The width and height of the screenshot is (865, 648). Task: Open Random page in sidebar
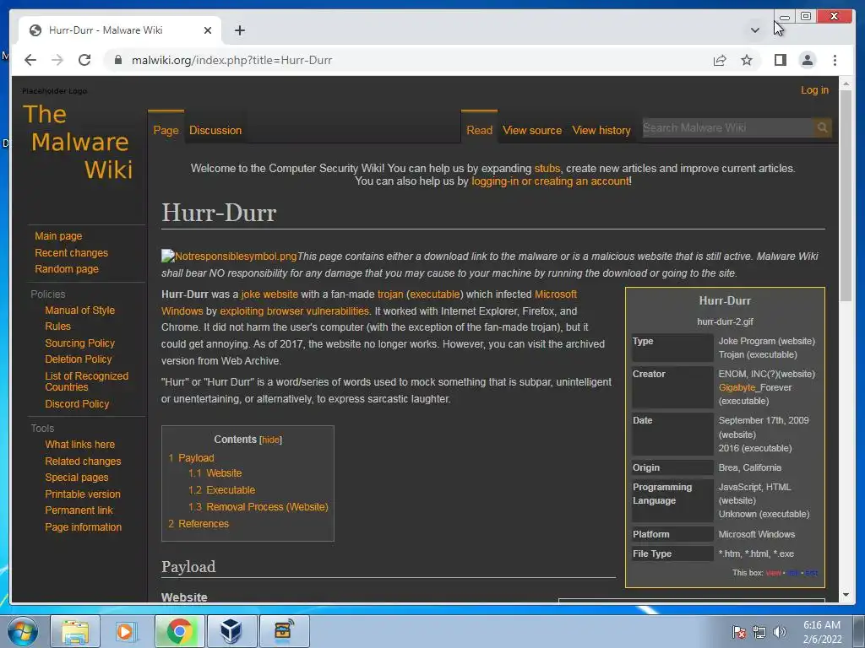point(67,269)
